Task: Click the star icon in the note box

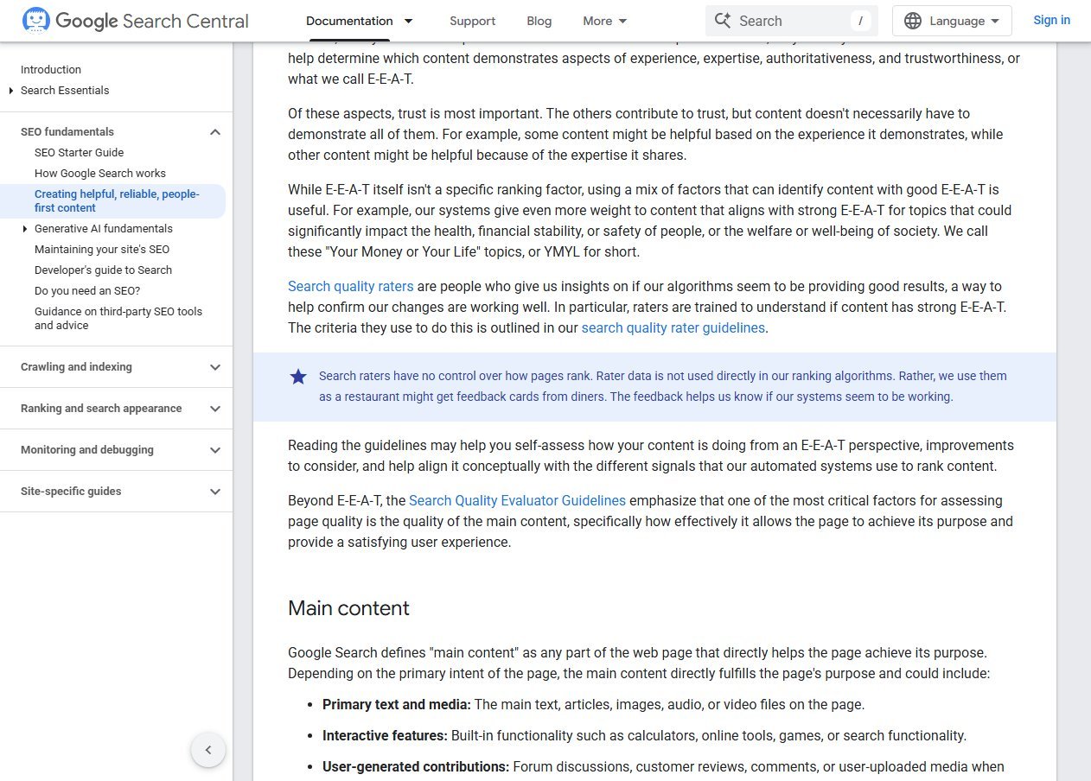Action: click(x=298, y=377)
